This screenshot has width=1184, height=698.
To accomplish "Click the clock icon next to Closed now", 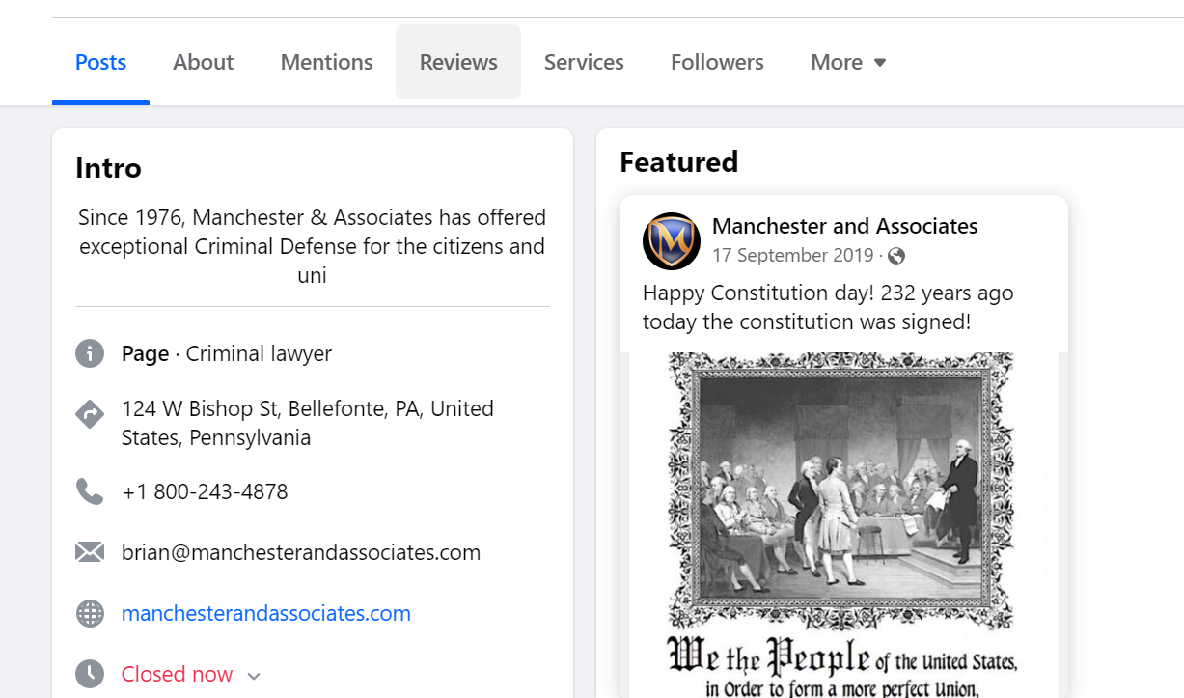I will coord(90,673).
